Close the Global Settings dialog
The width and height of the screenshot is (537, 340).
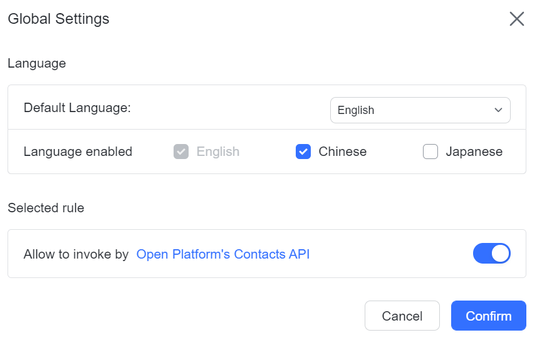click(516, 19)
